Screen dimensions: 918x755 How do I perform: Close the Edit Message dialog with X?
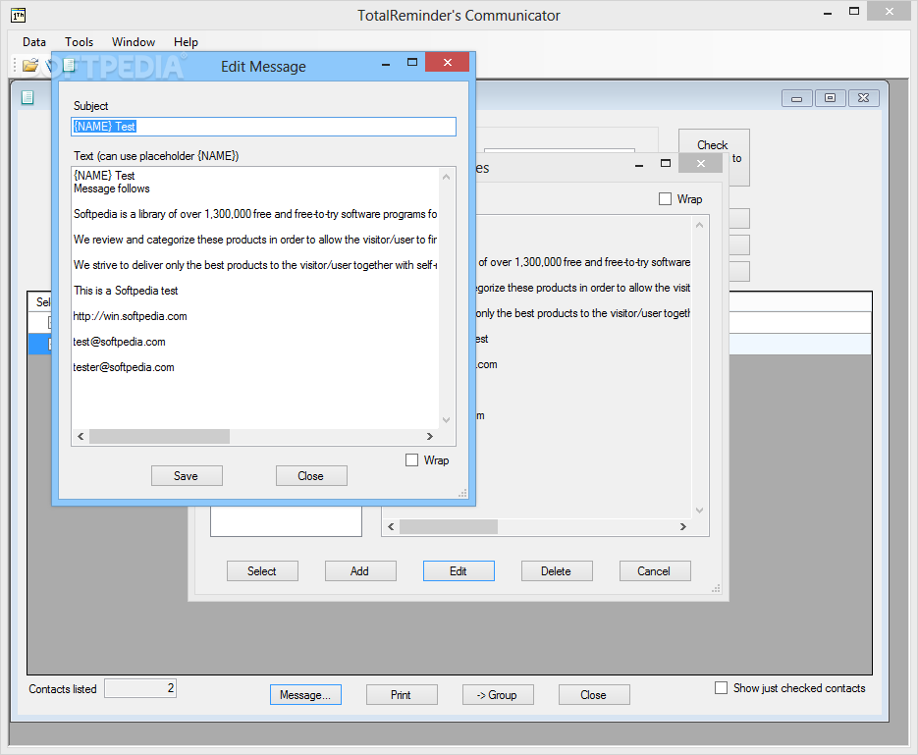click(448, 62)
